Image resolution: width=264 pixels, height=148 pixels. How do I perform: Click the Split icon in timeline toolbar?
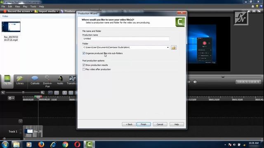(x=71, y=92)
